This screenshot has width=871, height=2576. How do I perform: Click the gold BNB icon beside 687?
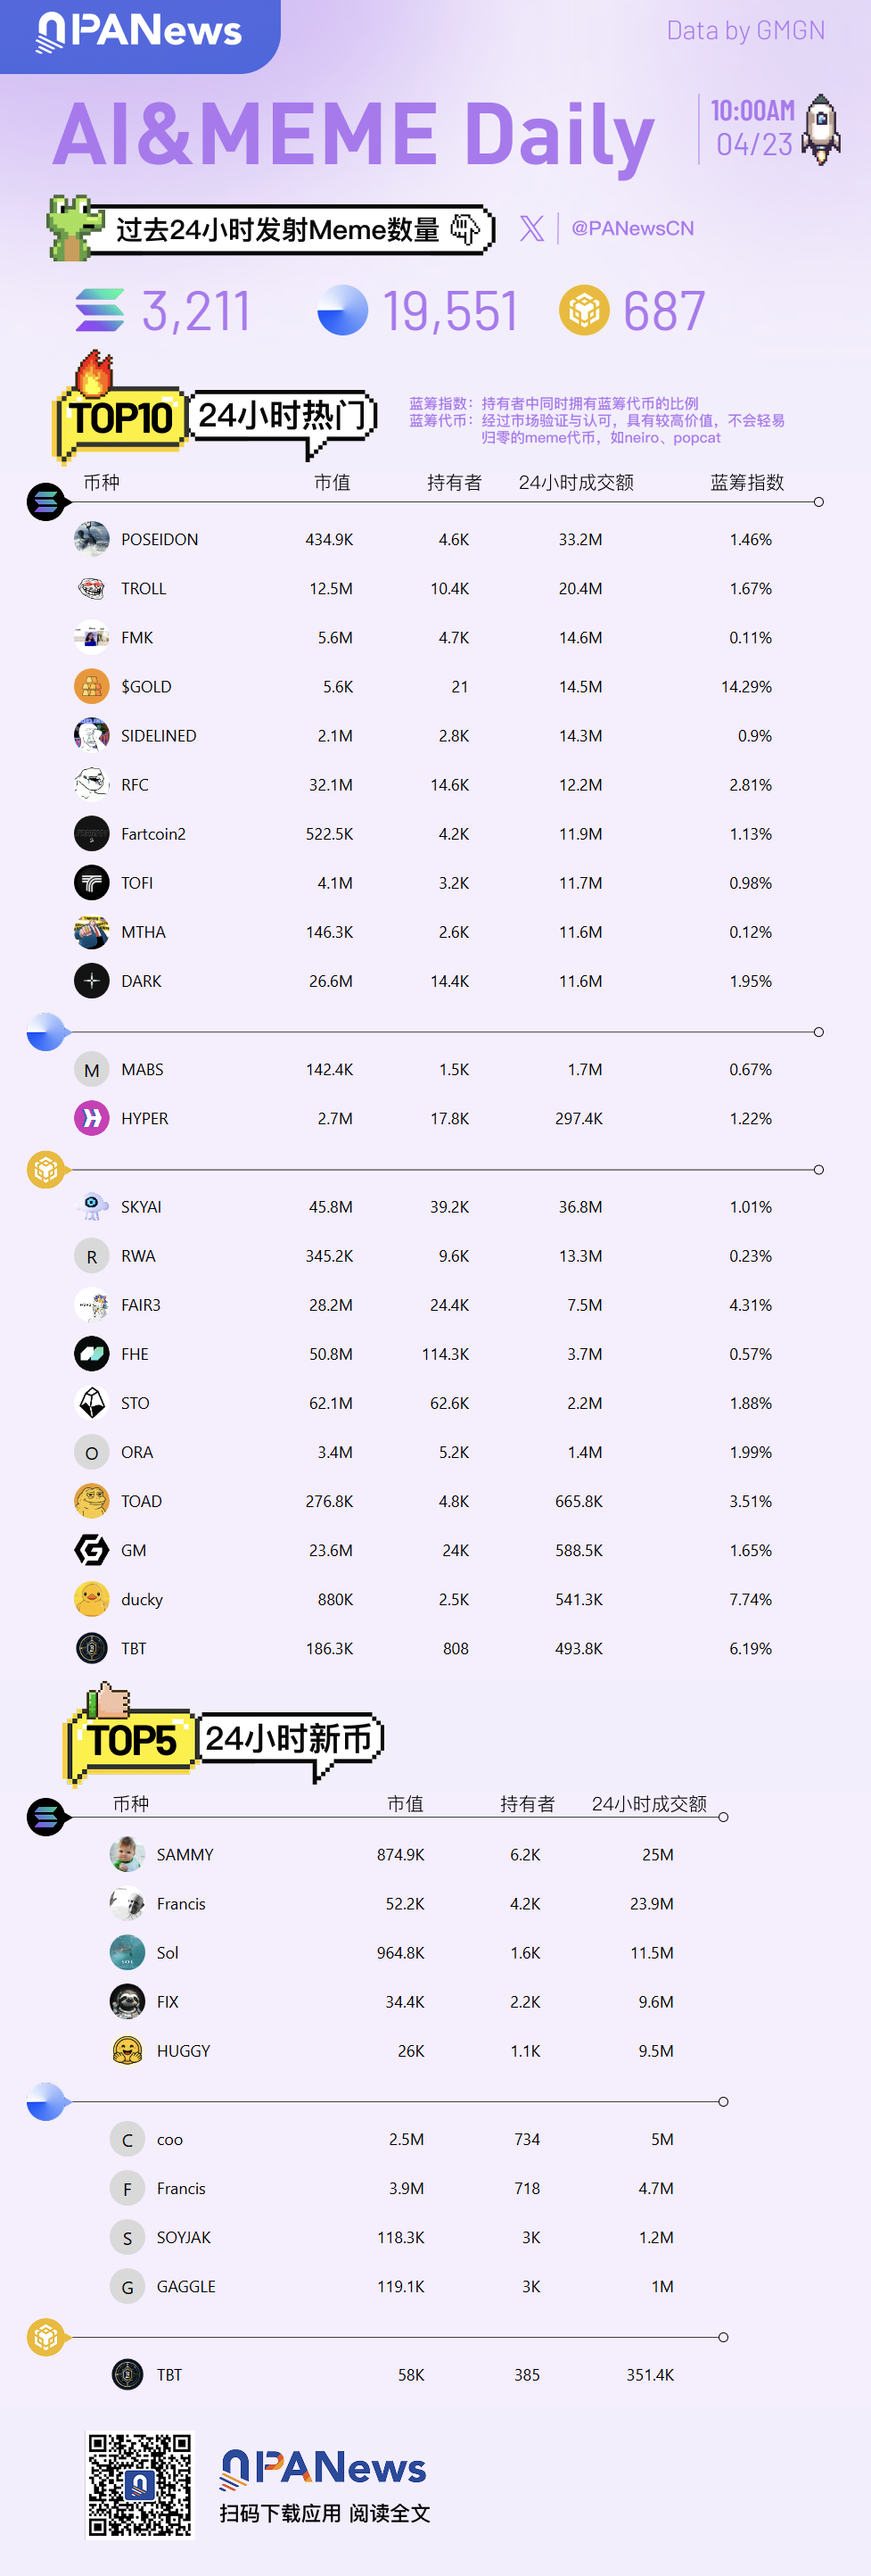point(584,310)
